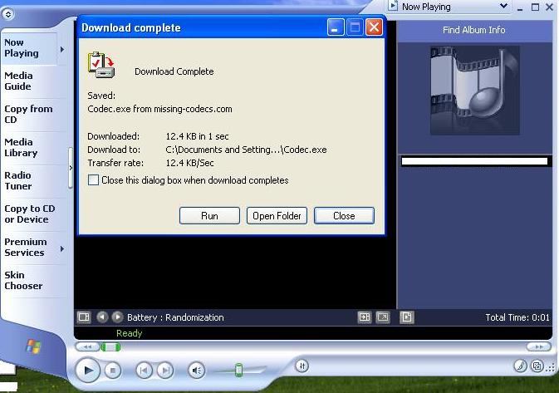Image resolution: width=559 pixels, height=393 pixels.
Task: Click the Run button in download dialog
Action: (x=209, y=216)
